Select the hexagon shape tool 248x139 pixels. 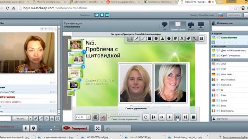pyautogui.click(x=169, y=39)
